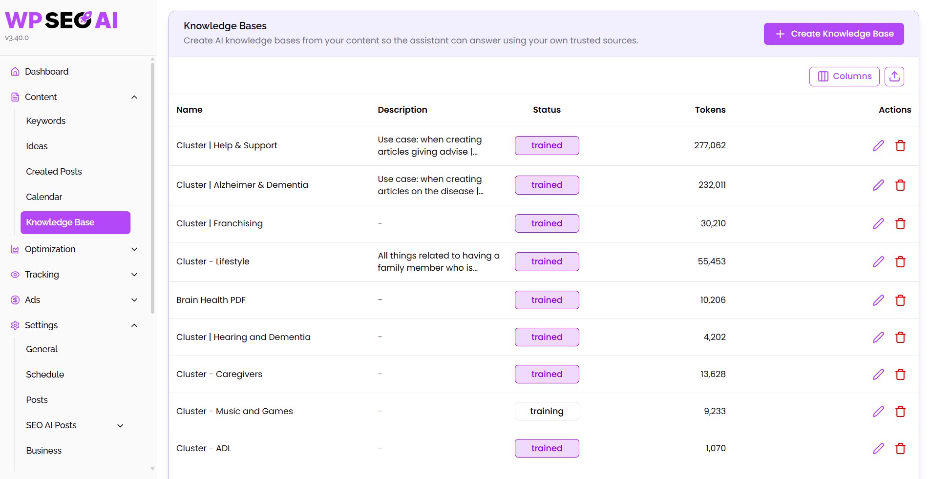
Task: Edit the Cluster - Caregivers knowledge base
Action: pyautogui.click(x=878, y=374)
